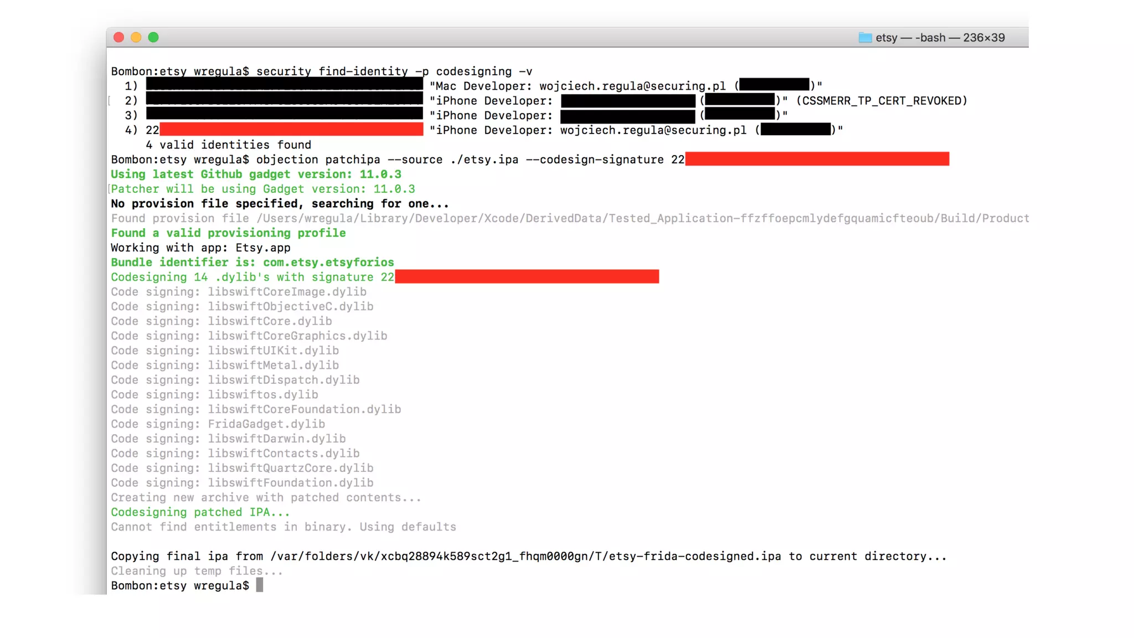Click the 'Found a valid provisioning profile' line

(228, 233)
